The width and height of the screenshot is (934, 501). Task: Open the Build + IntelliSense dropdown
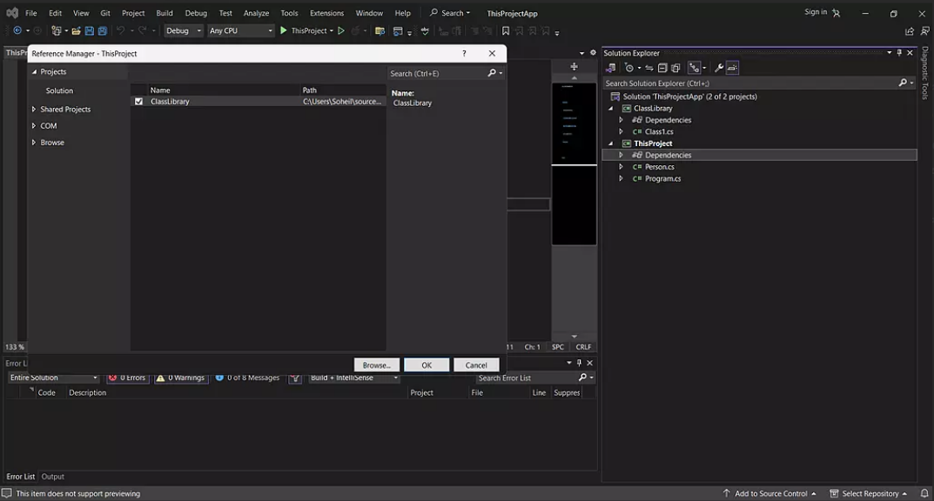pos(353,378)
